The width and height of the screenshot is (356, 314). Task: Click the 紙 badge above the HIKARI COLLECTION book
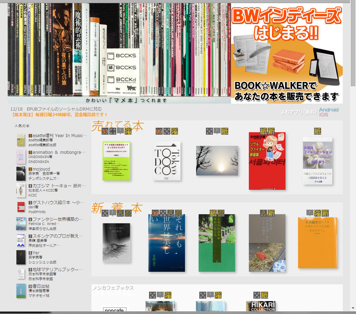265,295
